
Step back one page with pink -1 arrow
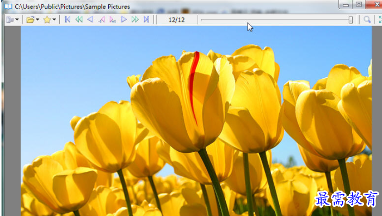[101, 20]
